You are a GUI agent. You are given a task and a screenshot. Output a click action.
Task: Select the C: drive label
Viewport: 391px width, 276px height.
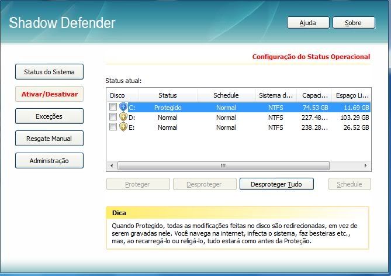(132, 108)
